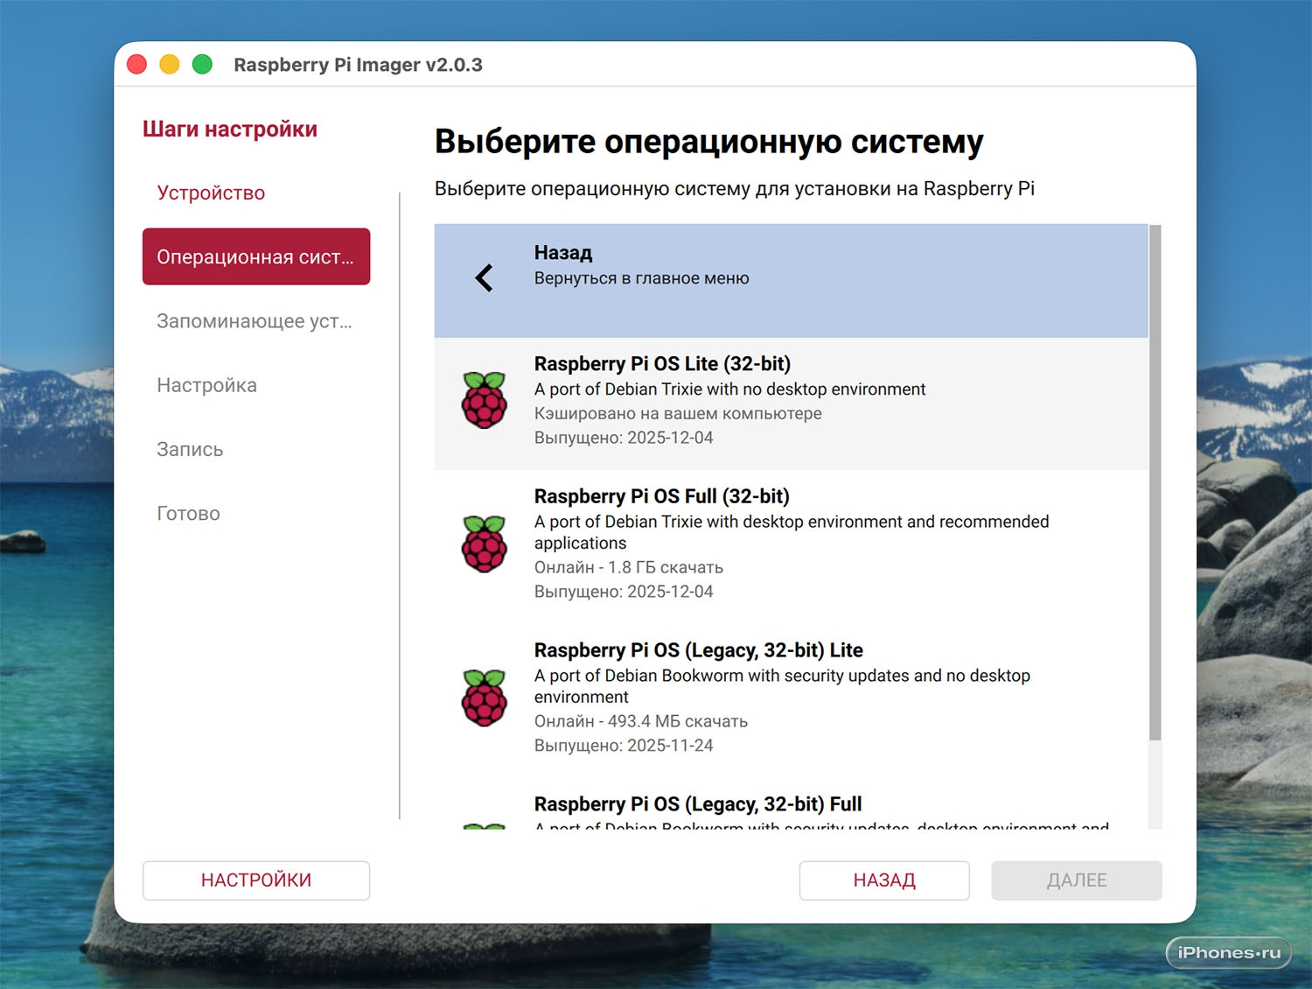Click the back chevron arrow icon
Screen dimensions: 1312x989
click(484, 278)
